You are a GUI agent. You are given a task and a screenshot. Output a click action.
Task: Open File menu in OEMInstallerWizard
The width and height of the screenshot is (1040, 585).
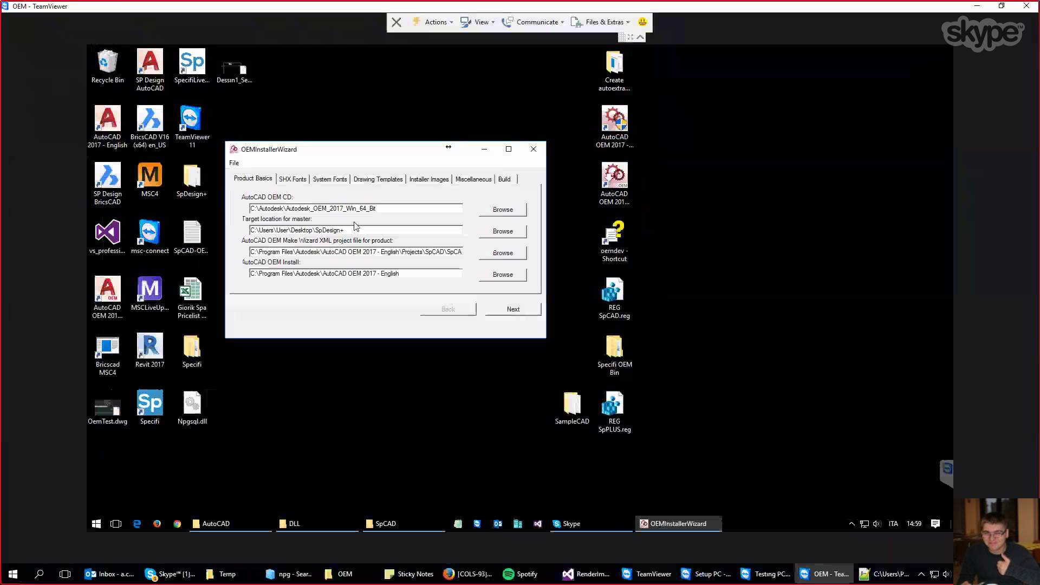pos(234,163)
